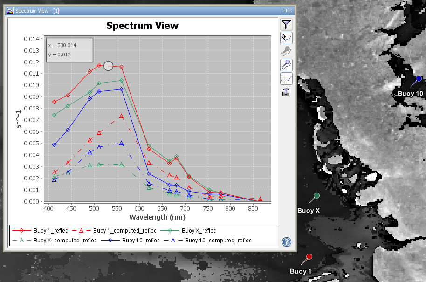Open help with the blue question mark
The image size is (426, 282).
pyautogui.click(x=287, y=241)
